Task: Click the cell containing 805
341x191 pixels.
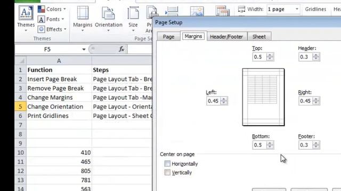Action: [59, 171]
